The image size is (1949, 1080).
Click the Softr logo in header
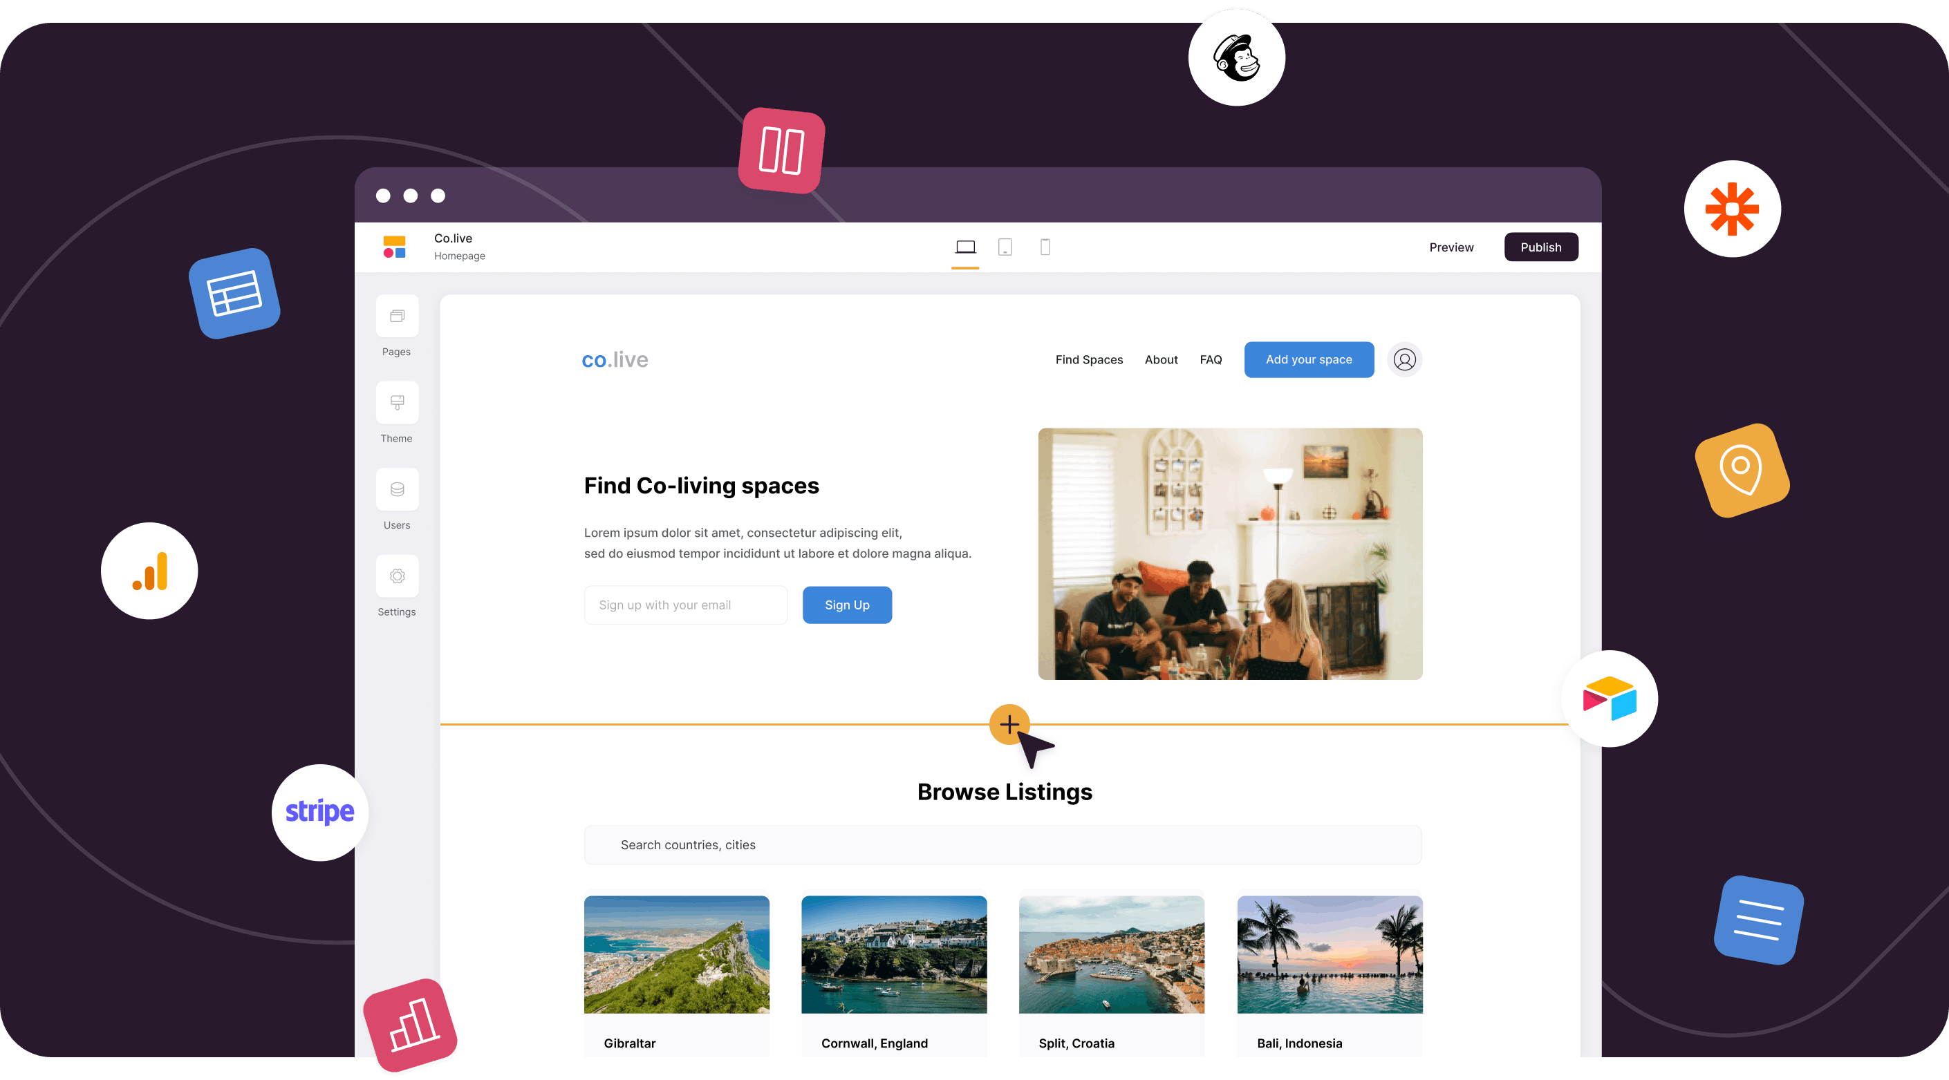pyautogui.click(x=394, y=247)
